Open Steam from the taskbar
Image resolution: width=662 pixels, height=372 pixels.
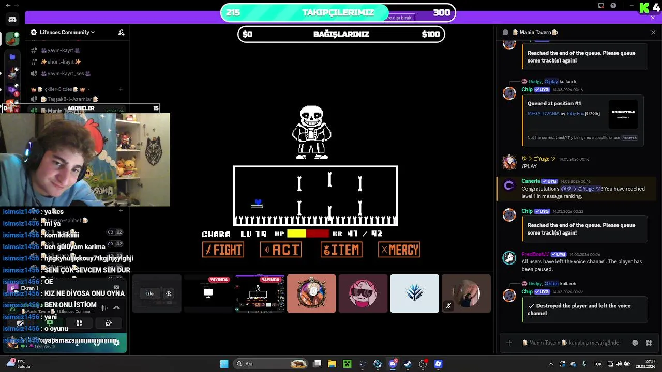point(408,364)
